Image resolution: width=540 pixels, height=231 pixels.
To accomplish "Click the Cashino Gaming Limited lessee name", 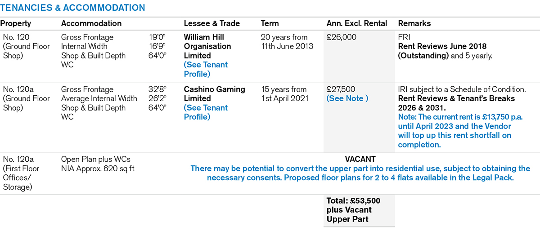I will (214, 93).
